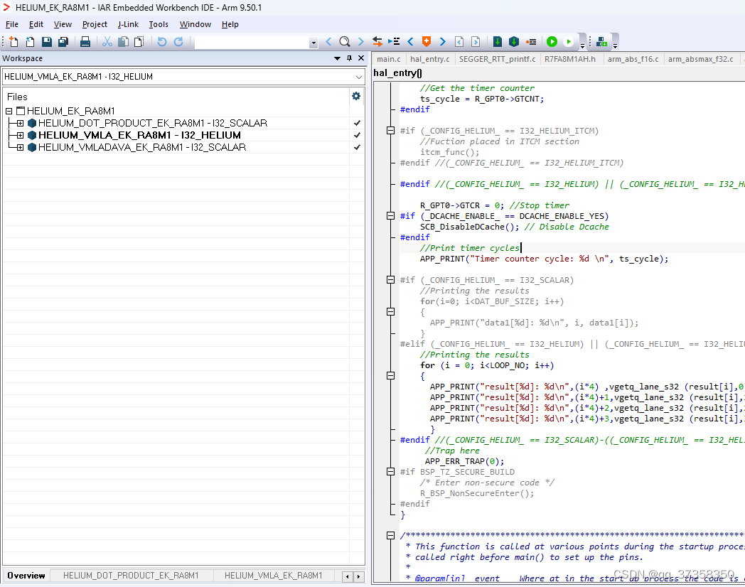Open the Window menu

click(195, 24)
